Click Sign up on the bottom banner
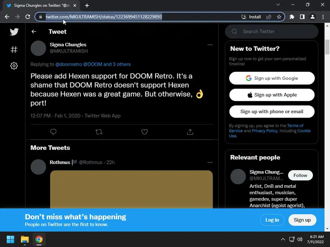330x247 pixels. coord(302,220)
